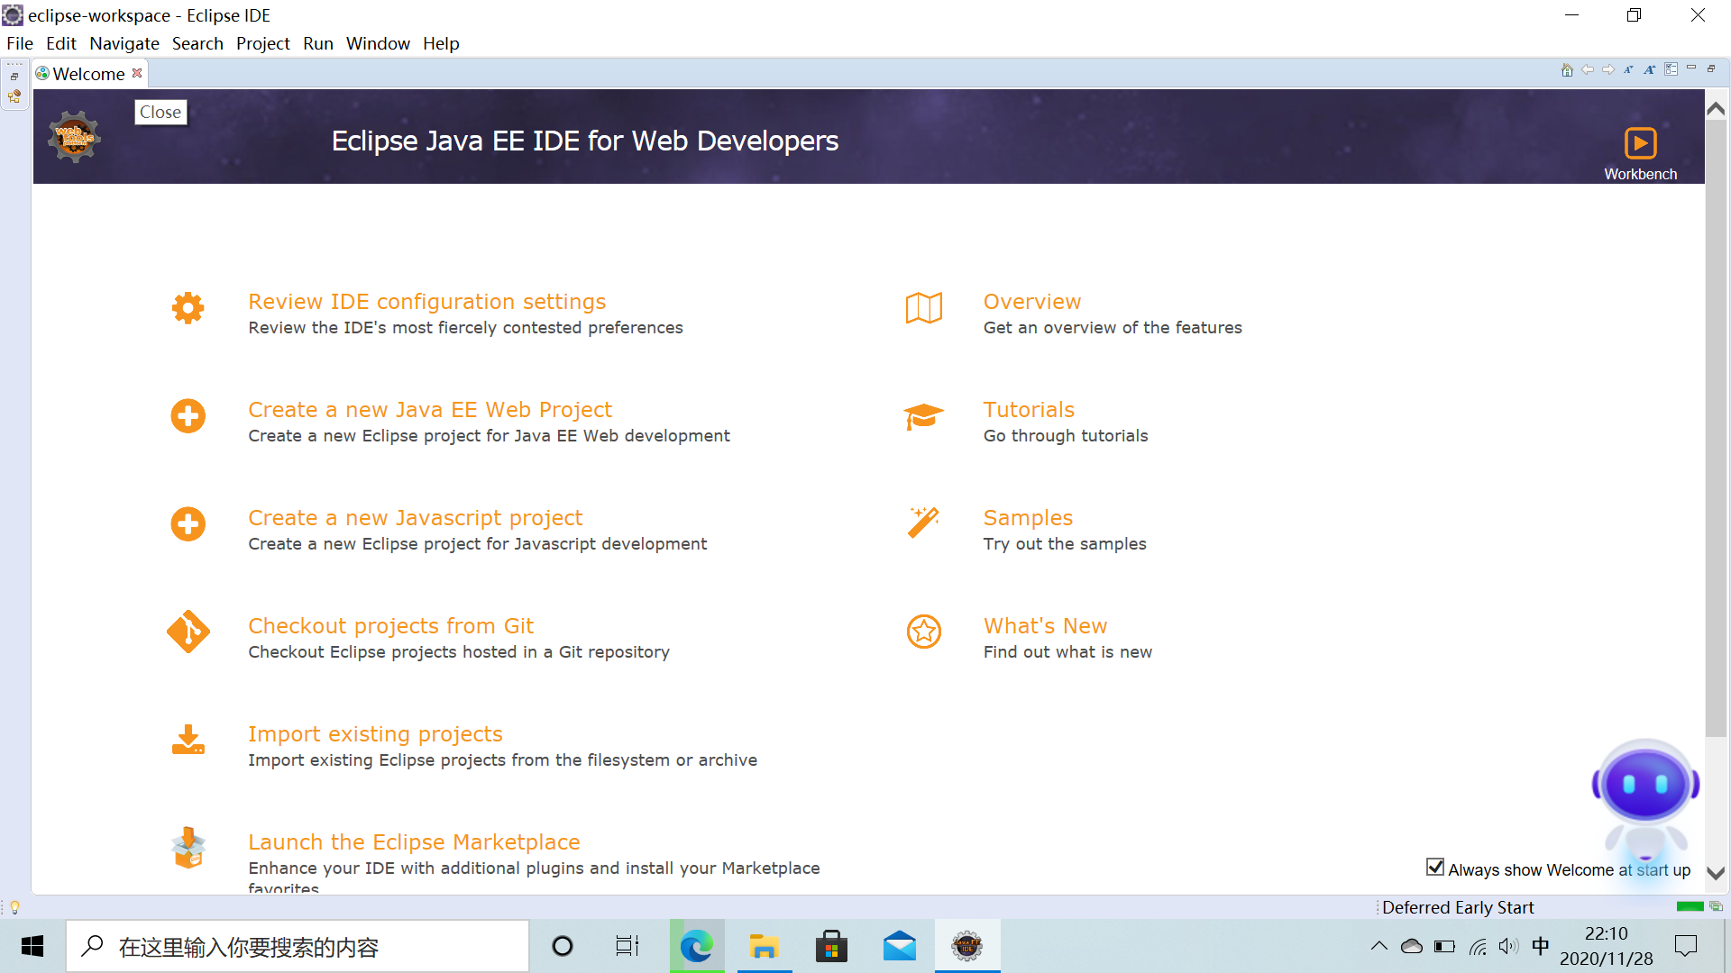Minimize the Welcome view panel
This screenshot has height=973, width=1731.
[1691, 68]
